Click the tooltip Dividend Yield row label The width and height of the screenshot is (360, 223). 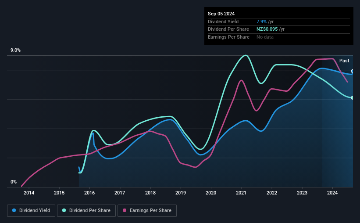pos(223,22)
